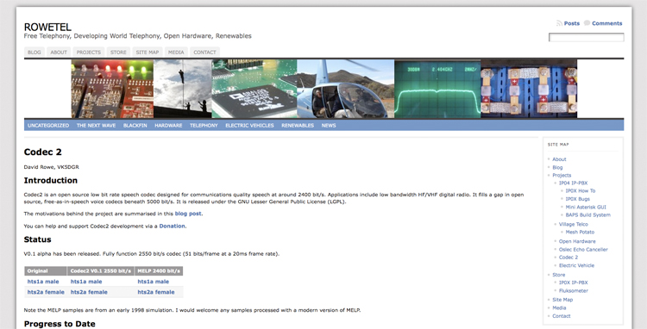647x329 pixels.
Task: Click the helicopter banner image
Action: (345, 89)
